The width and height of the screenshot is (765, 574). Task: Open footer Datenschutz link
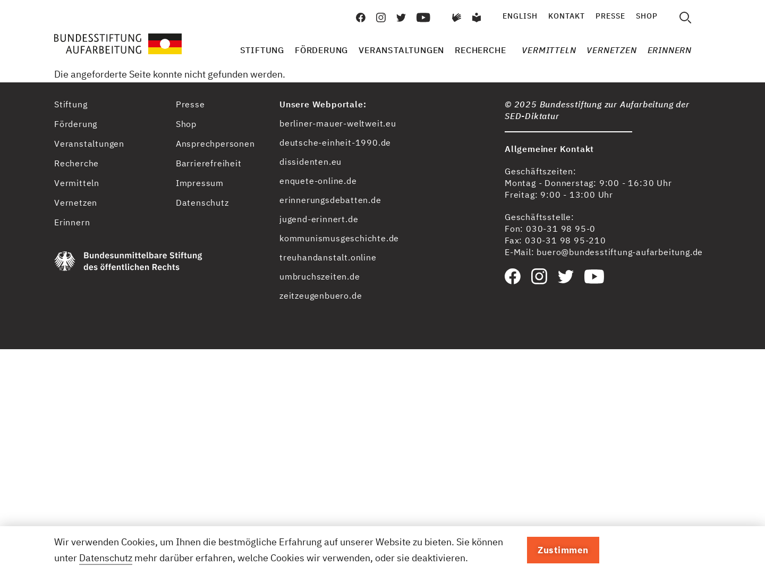click(x=202, y=202)
